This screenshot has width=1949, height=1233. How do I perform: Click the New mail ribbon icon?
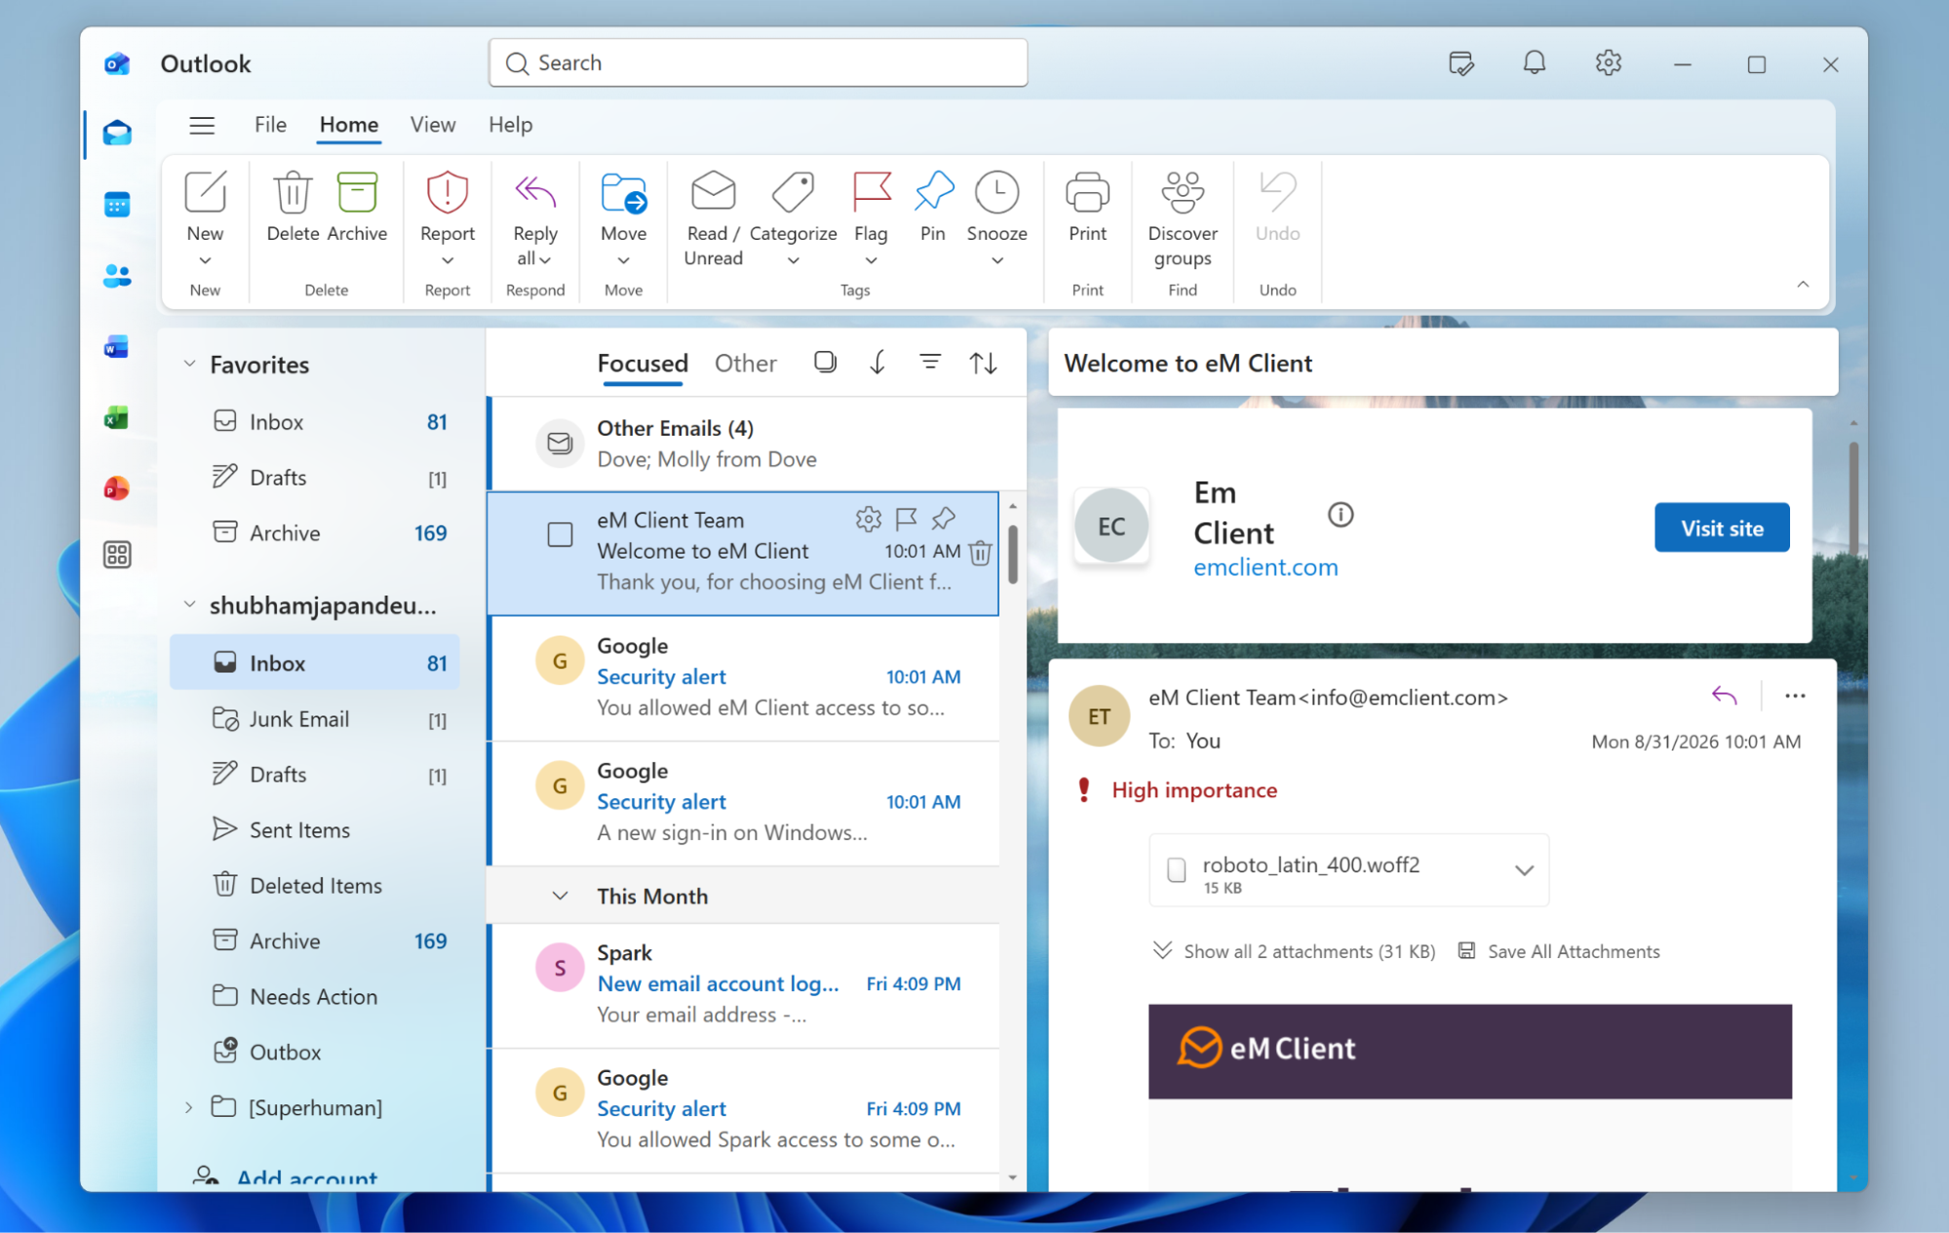205,192
